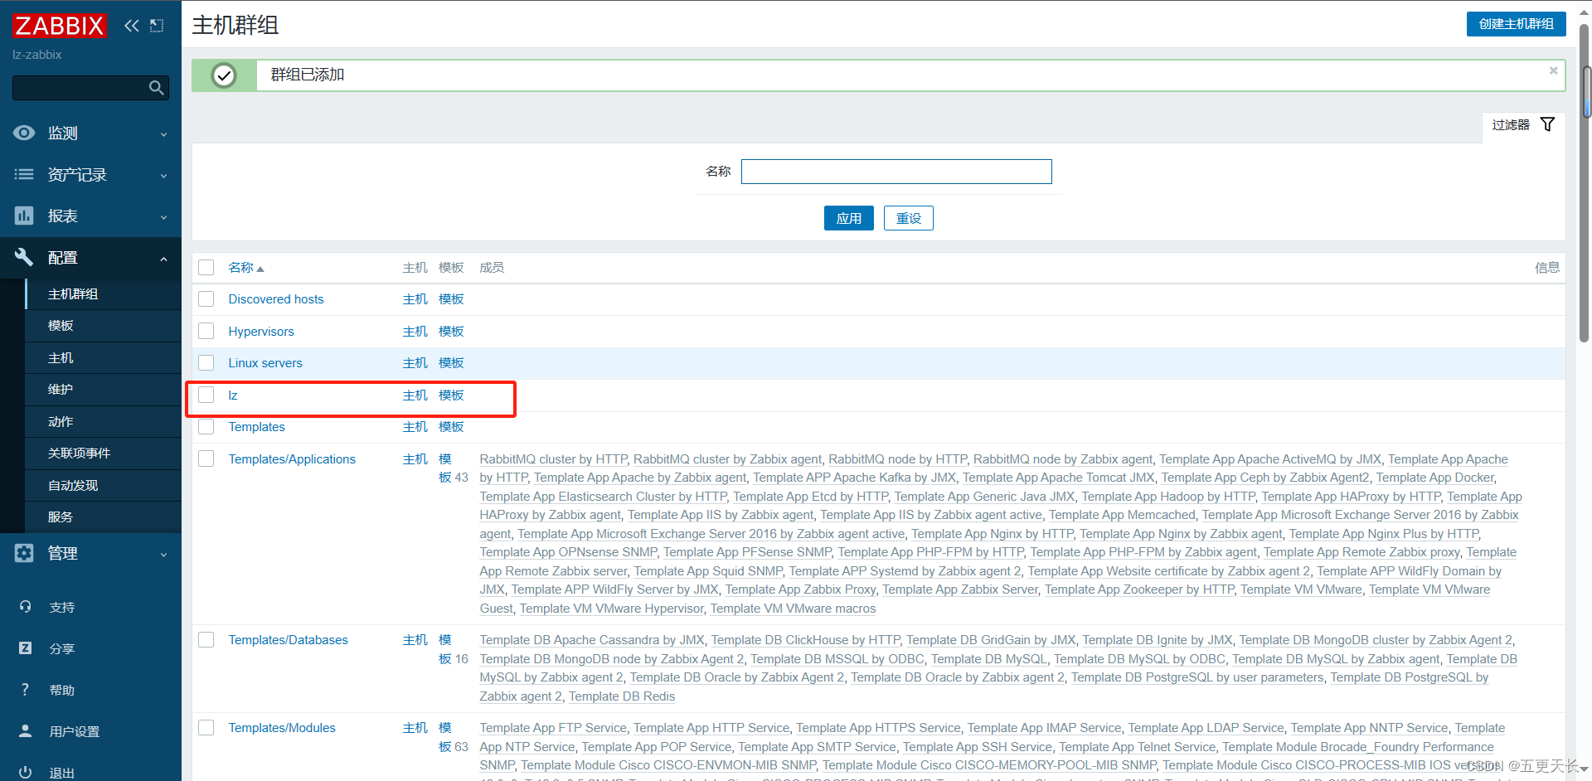This screenshot has width=1592, height=781.
Task: Check the Hypervisors row checkbox
Action: 206,332
